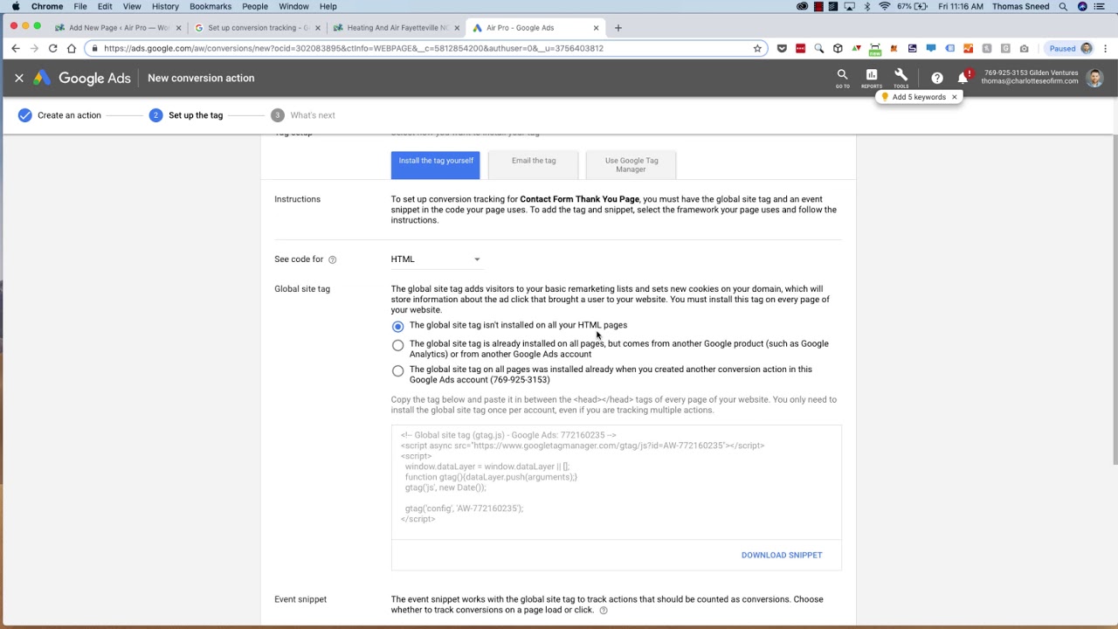Click the camera extension icon
1118x629 pixels.
[1025, 48]
